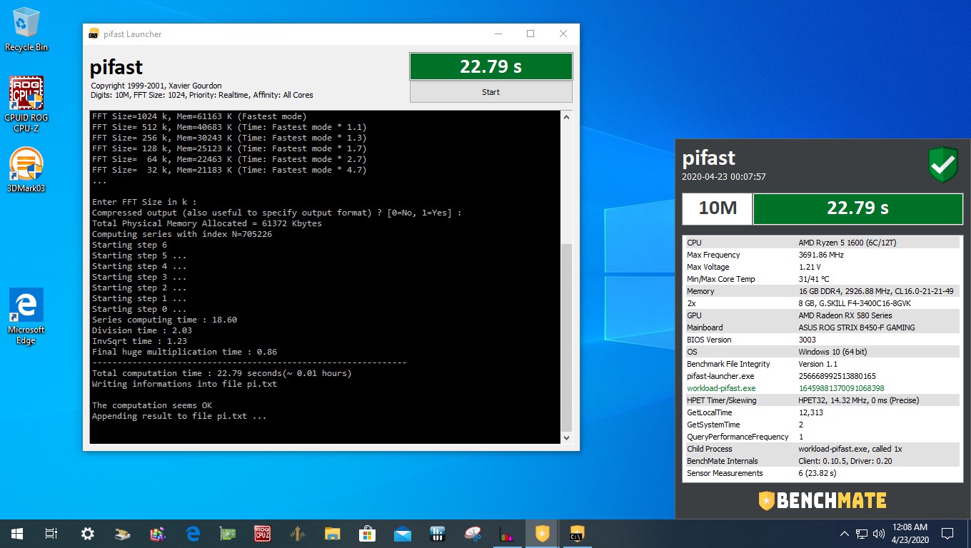
Task: Select BIOS Version 3003 row
Action: [822, 340]
